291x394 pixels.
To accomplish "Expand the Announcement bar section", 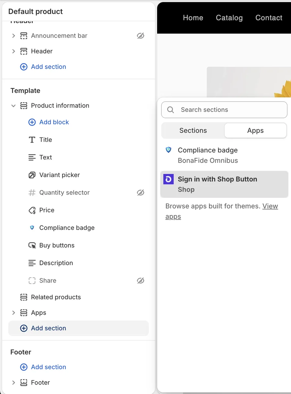I will click(14, 36).
